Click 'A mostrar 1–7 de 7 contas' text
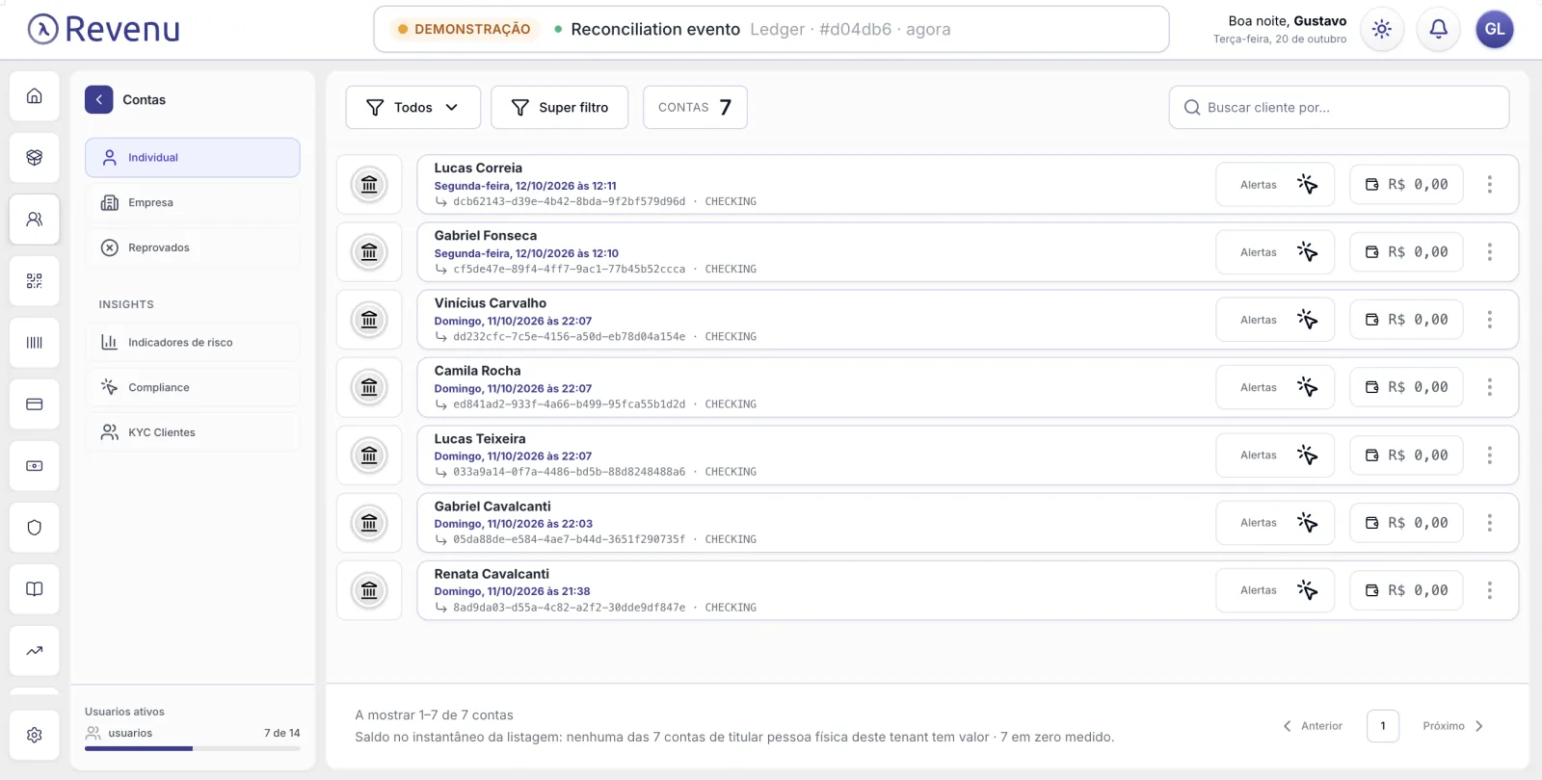The width and height of the screenshot is (1542, 780). pyautogui.click(x=434, y=715)
